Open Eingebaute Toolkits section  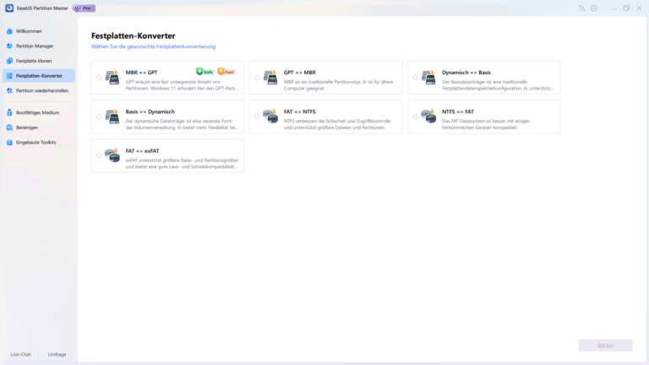[x=39, y=142]
